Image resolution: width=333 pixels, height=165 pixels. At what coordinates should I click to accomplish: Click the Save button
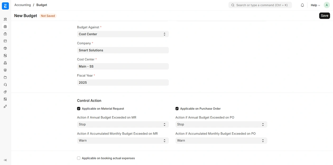point(324,16)
